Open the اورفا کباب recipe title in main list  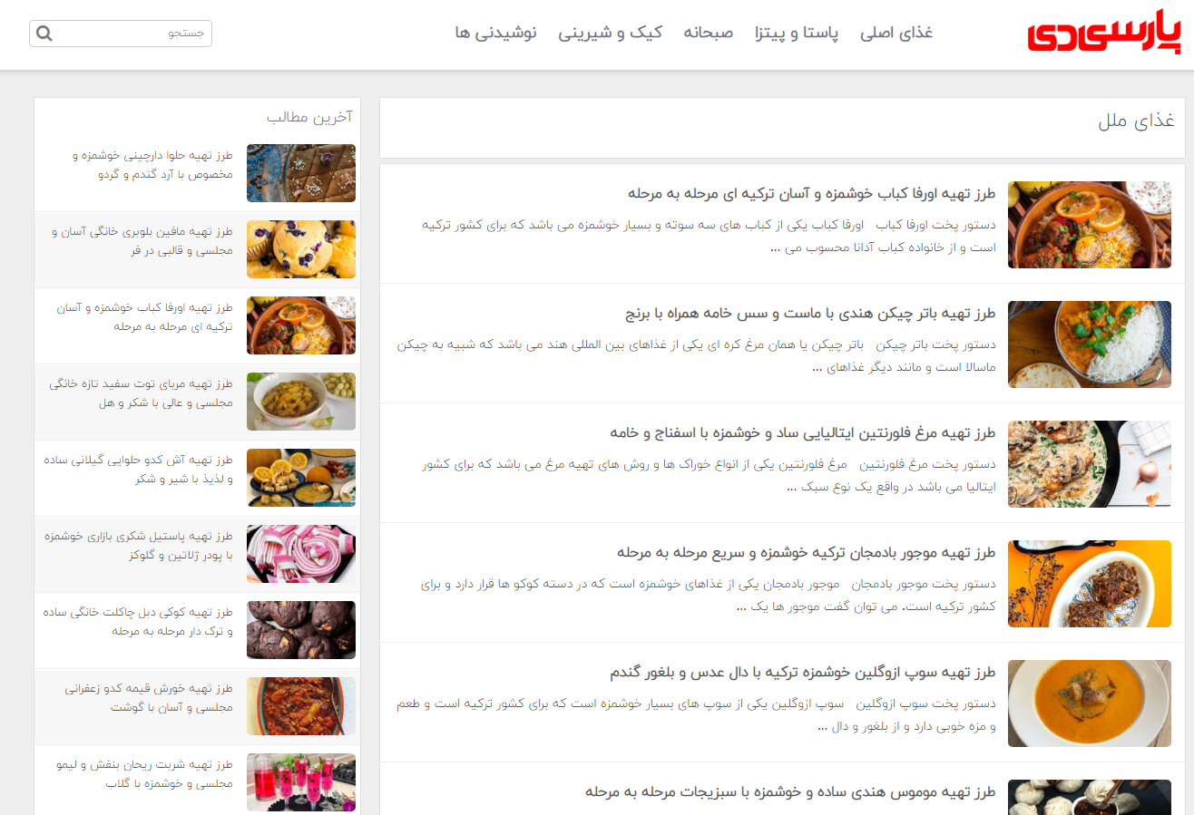(x=812, y=193)
